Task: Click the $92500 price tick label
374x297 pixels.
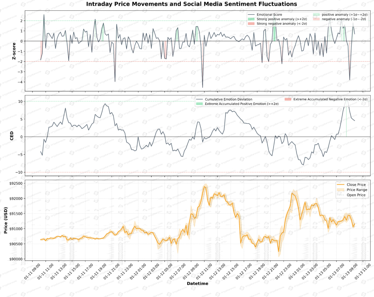Action: click(x=16, y=184)
